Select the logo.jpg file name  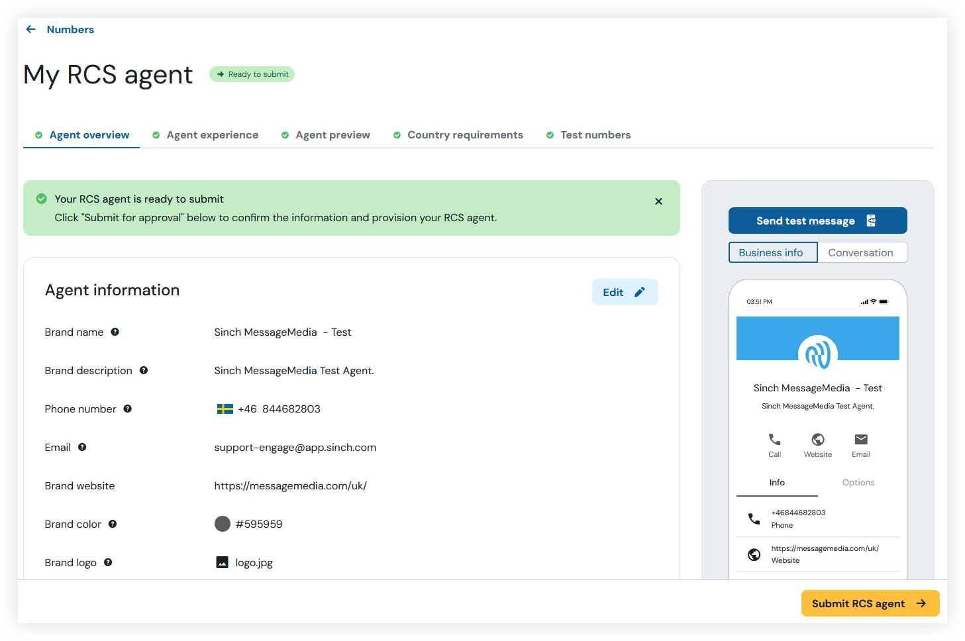point(254,563)
